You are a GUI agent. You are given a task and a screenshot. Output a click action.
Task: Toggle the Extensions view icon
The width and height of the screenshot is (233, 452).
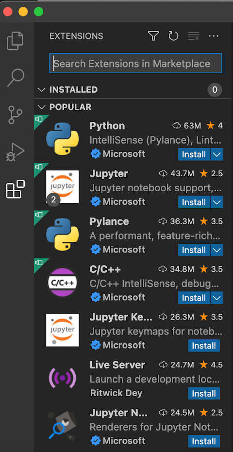point(15,189)
